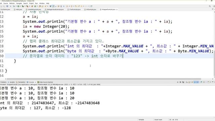Close the Console view tab
The height and width of the screenshot is (121, 215).
[35, 82]
